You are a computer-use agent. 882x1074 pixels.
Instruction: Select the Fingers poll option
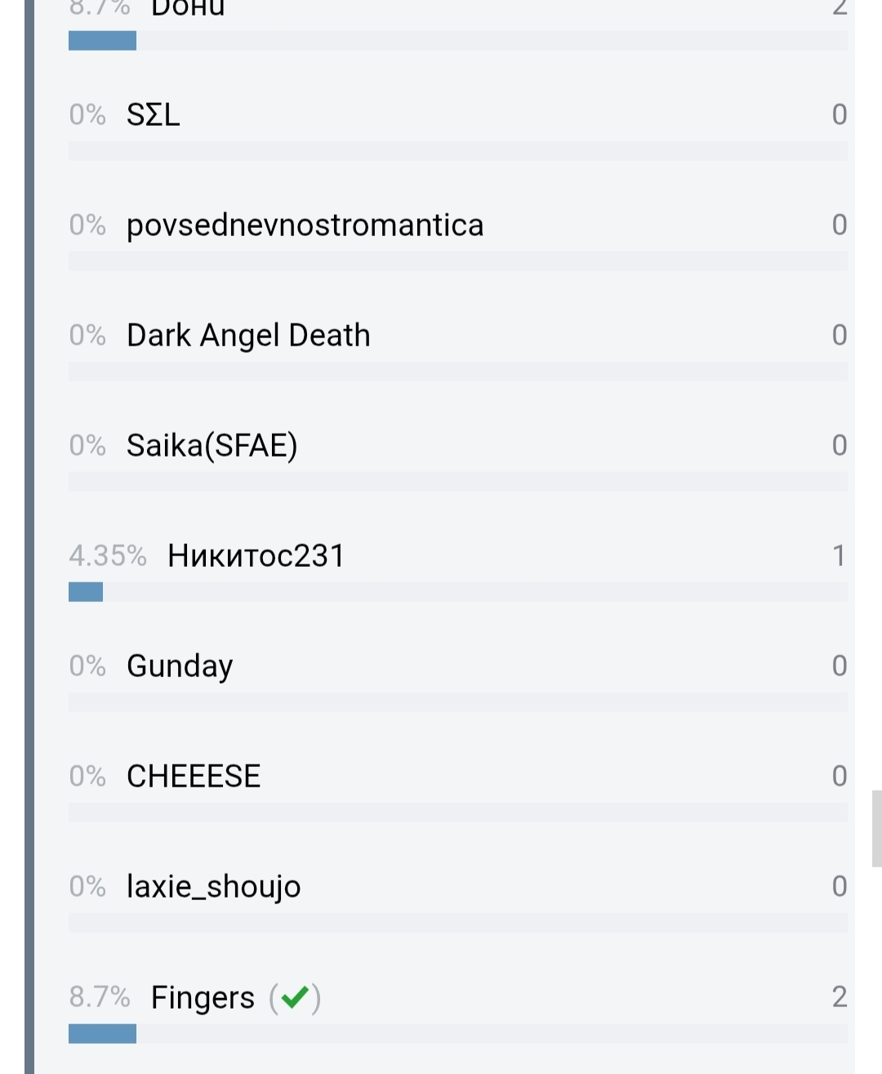point(203,997)
